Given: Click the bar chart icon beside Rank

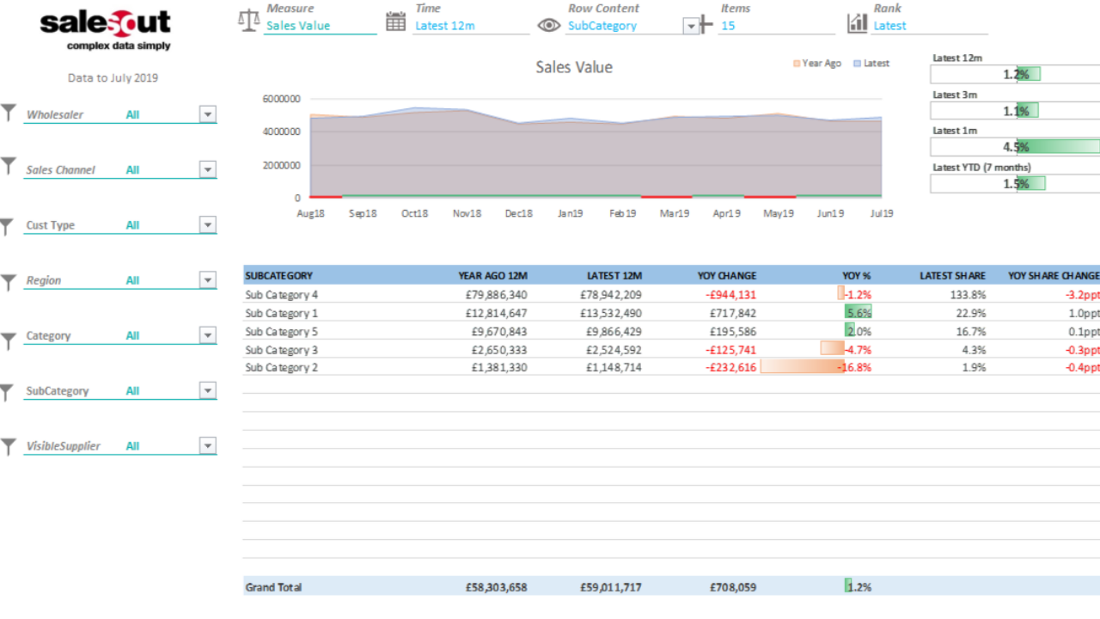Looking at the screenshot, I should 857,23.
